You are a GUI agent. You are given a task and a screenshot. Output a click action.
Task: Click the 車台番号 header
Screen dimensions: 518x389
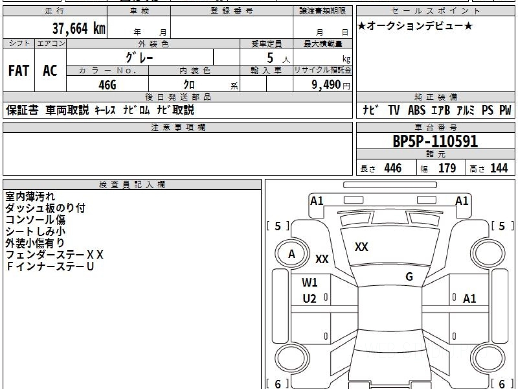[x=436, y=128]
